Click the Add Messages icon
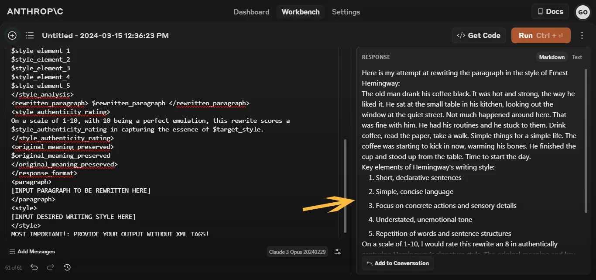 (x=11, y=252)
